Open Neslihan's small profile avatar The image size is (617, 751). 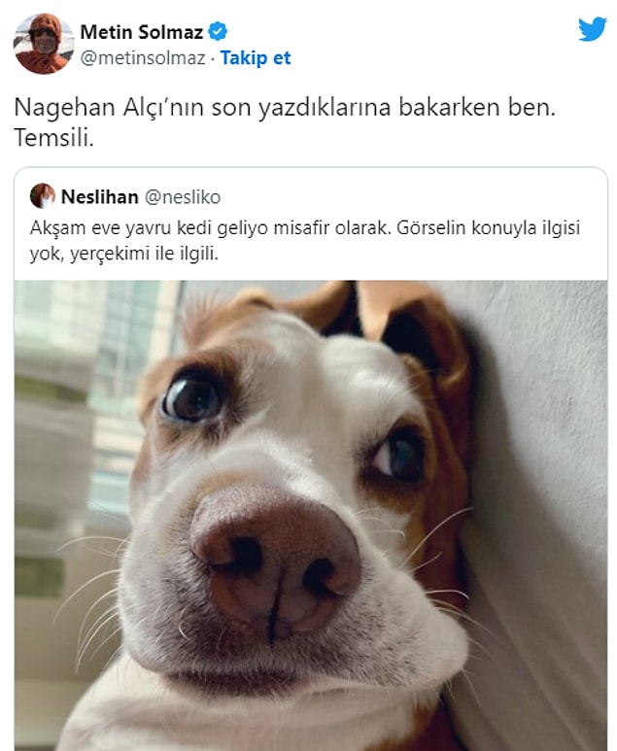coord(42,196)
